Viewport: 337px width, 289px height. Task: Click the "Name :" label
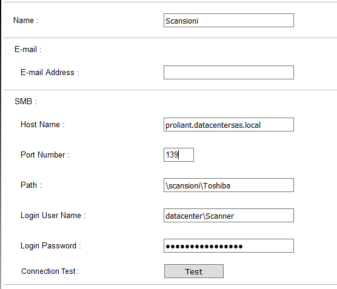click(x=26, y=21)
